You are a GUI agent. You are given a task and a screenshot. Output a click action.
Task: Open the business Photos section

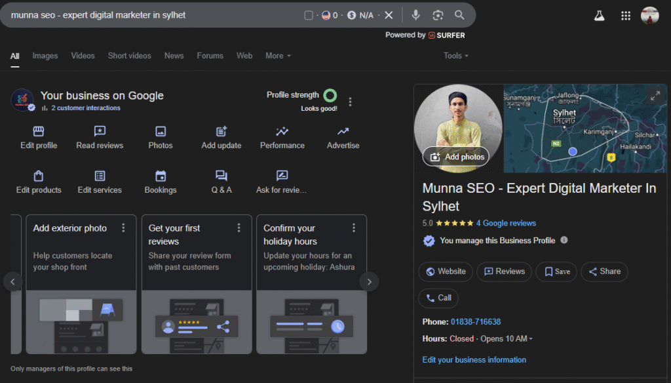pyautogui.click(x=161, y=138)
